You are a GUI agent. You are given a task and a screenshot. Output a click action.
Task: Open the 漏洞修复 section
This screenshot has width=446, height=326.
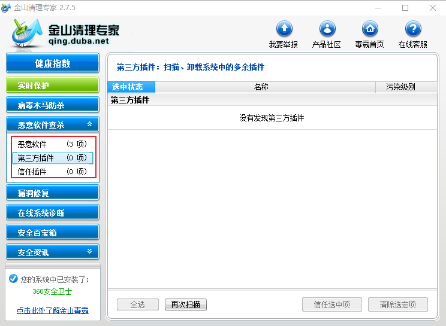click(53, 193)
